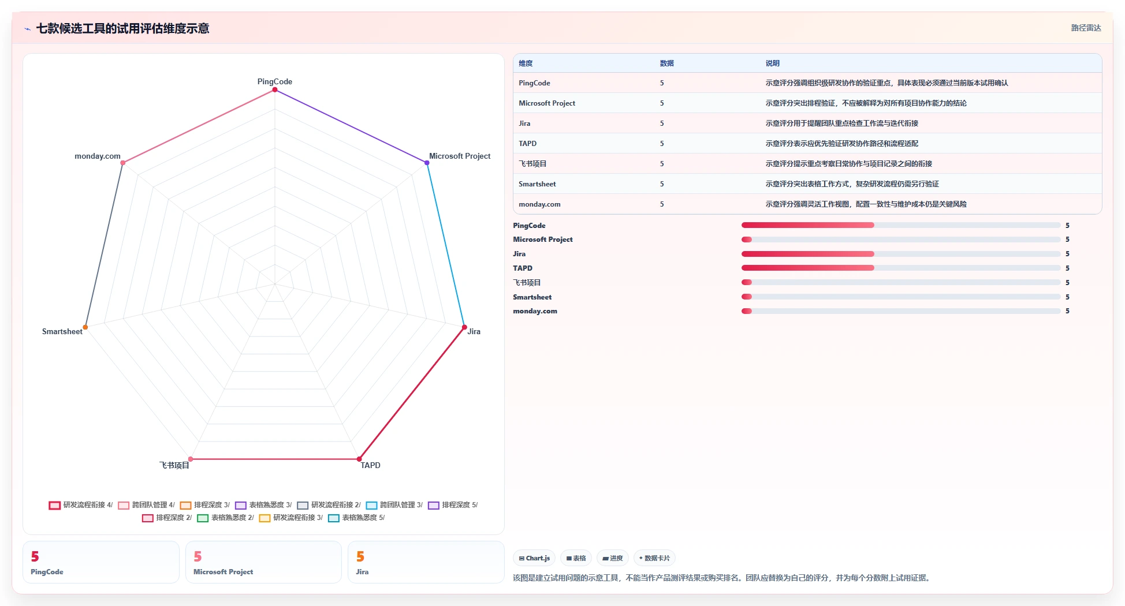Click the Jira progress bar

click(901, 254)
